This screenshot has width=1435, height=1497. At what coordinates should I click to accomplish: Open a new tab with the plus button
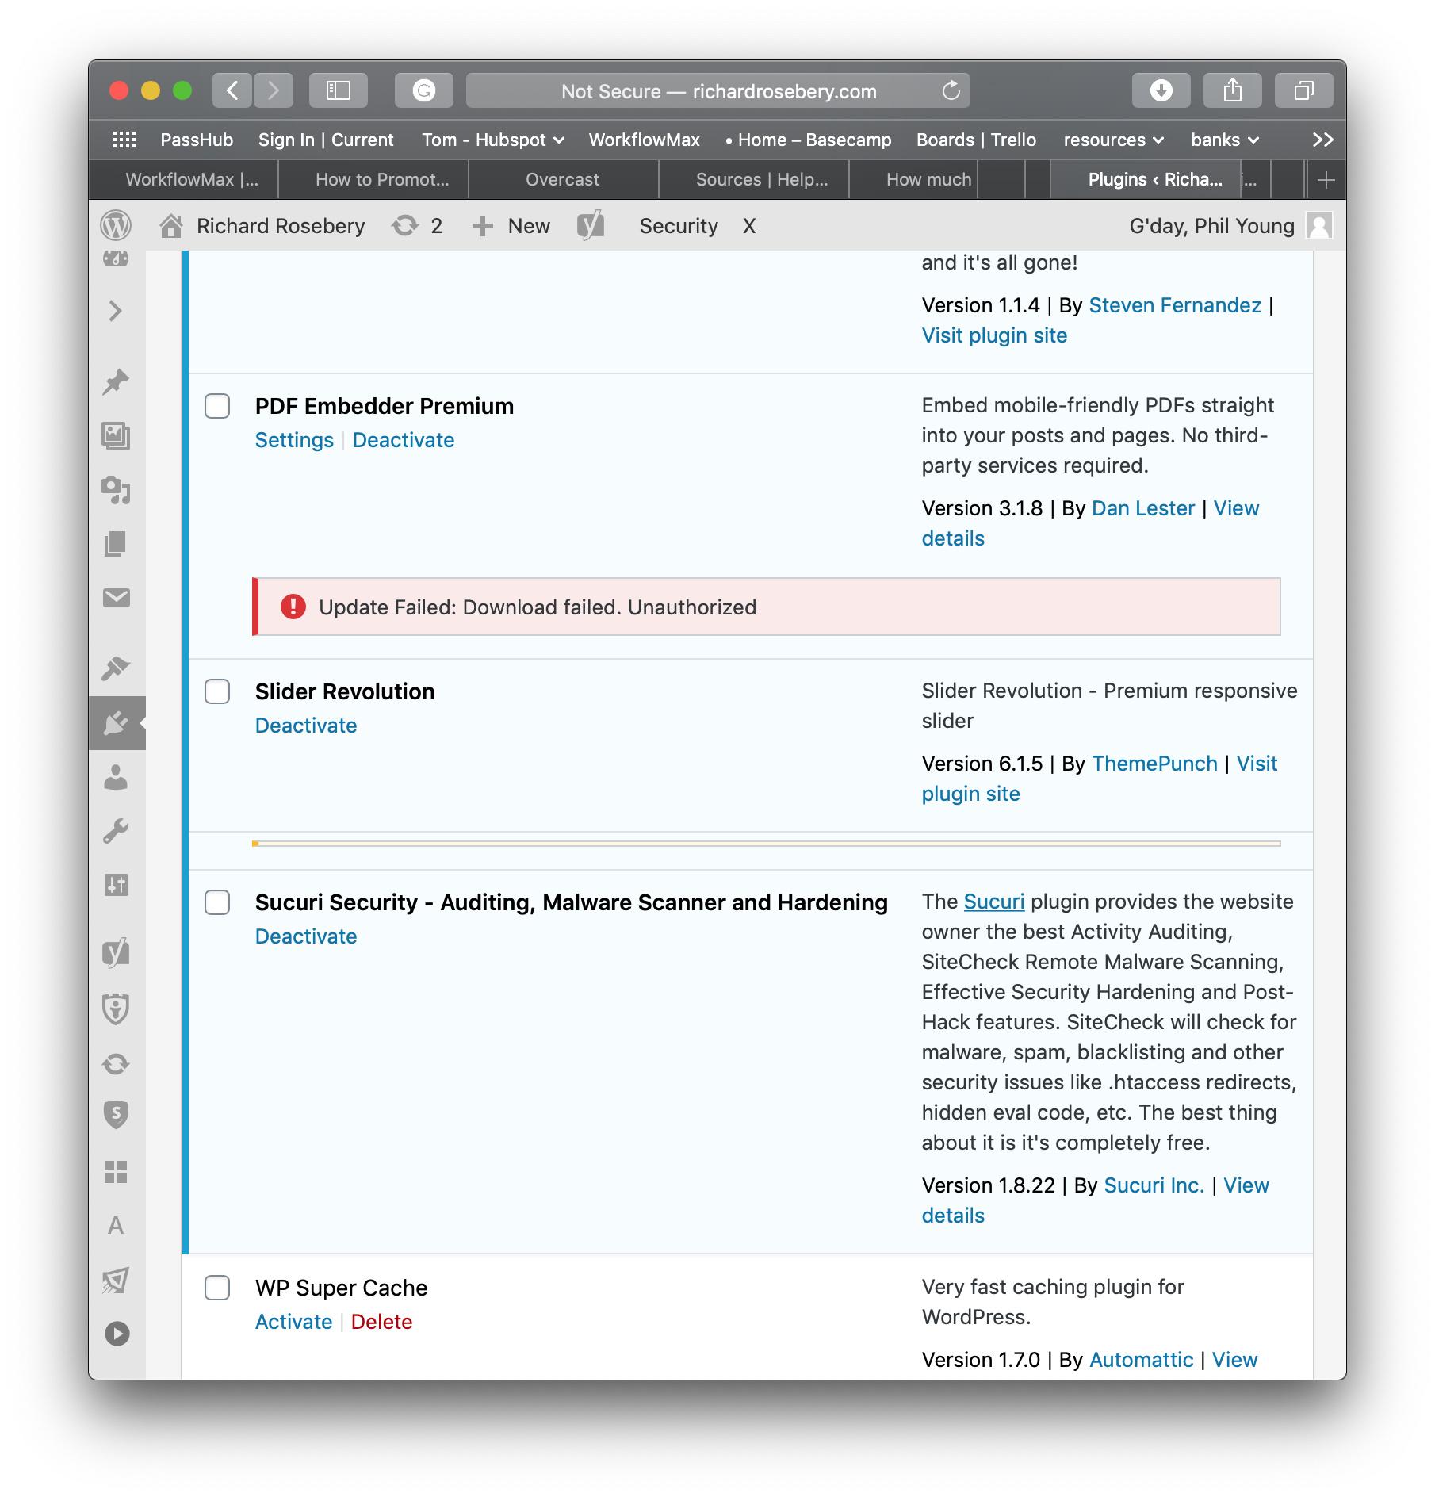pyautogui.click(x=1326, y=180)
